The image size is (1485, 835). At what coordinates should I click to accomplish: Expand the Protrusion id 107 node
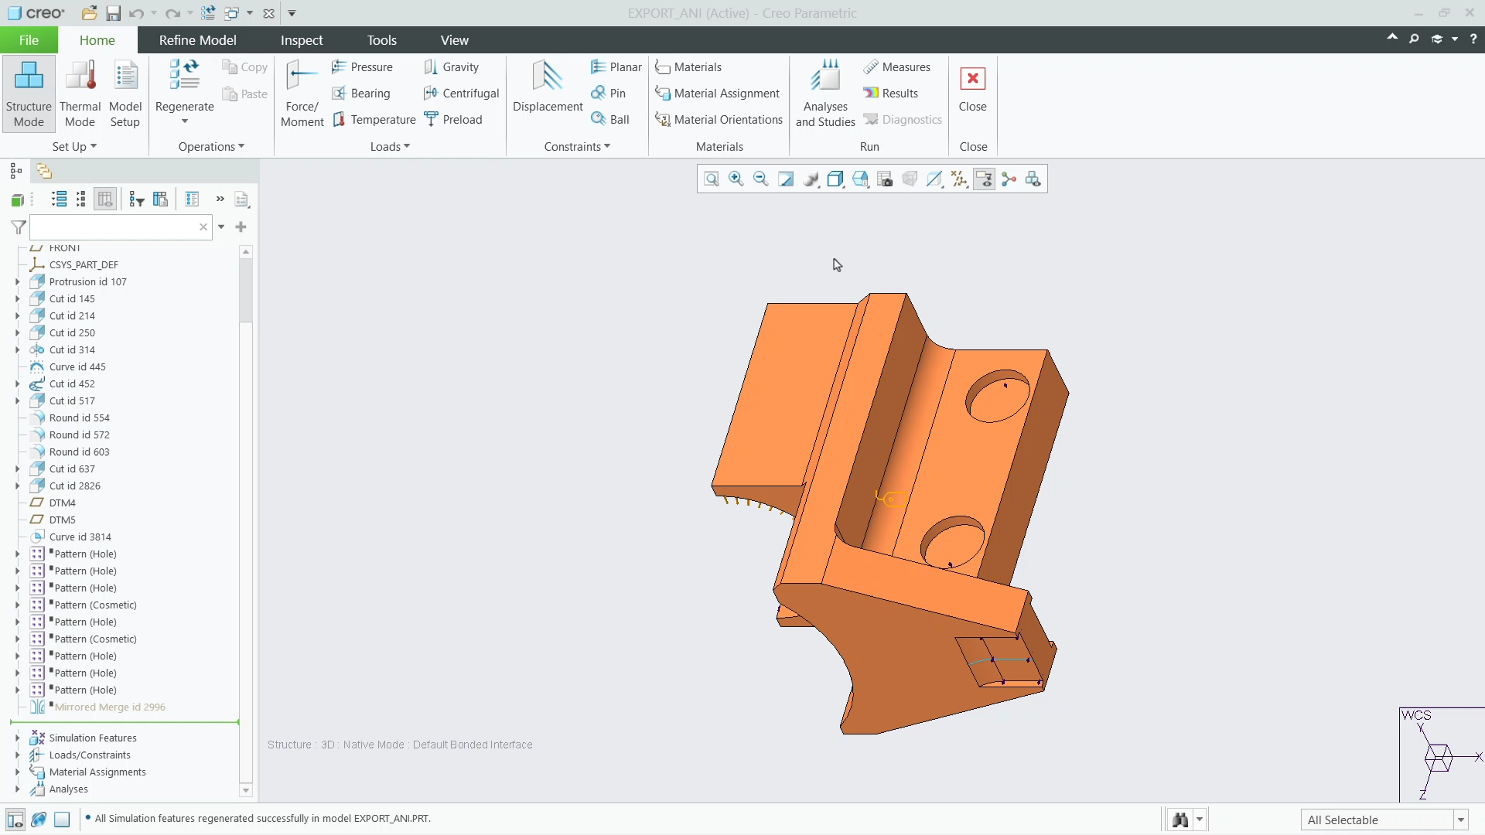pos(18,282)
